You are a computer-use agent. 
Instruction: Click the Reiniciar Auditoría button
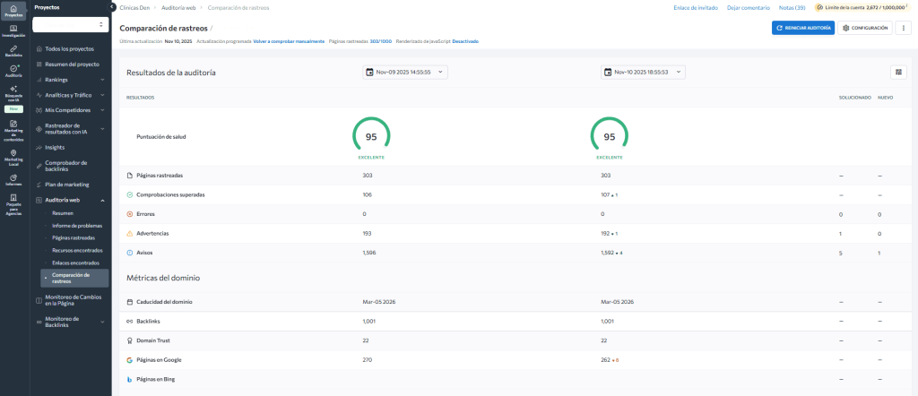[x=802, y=28]
